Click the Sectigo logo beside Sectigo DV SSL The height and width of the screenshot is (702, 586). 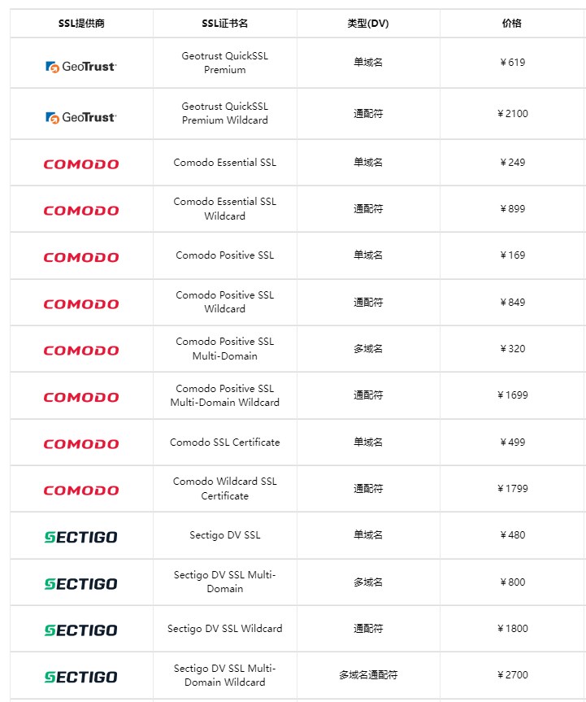tap(81, 537)
